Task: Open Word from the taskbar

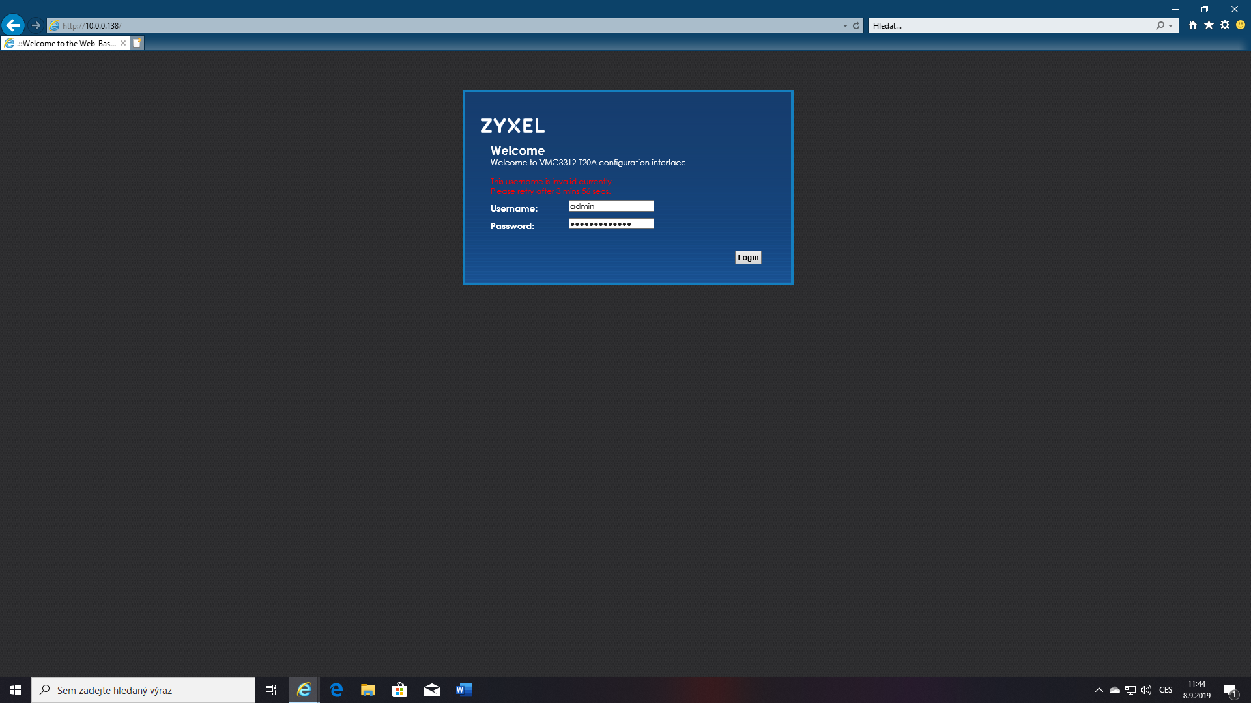Action: tap(463, 690)
